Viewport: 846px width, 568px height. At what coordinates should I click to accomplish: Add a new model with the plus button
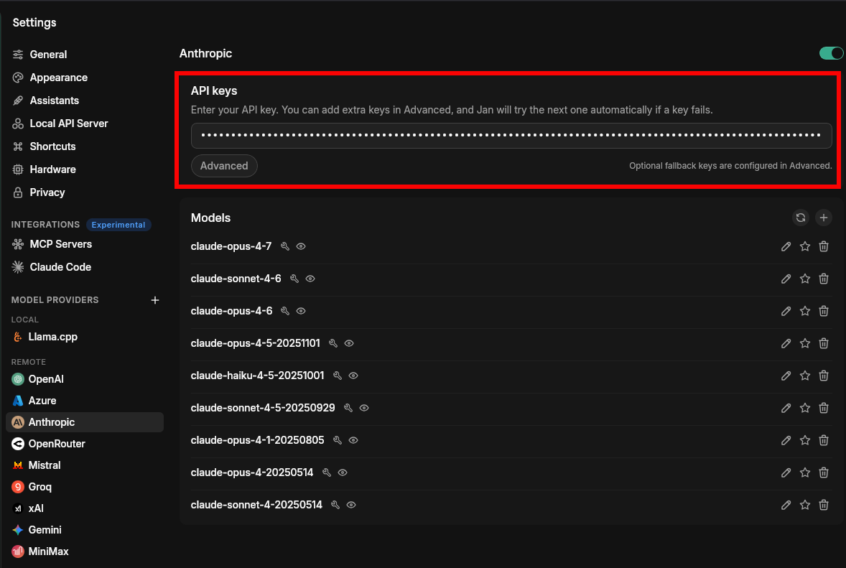[x=823, y=218]
